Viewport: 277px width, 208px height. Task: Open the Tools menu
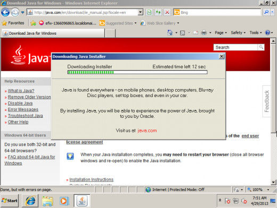pos(256,33)
